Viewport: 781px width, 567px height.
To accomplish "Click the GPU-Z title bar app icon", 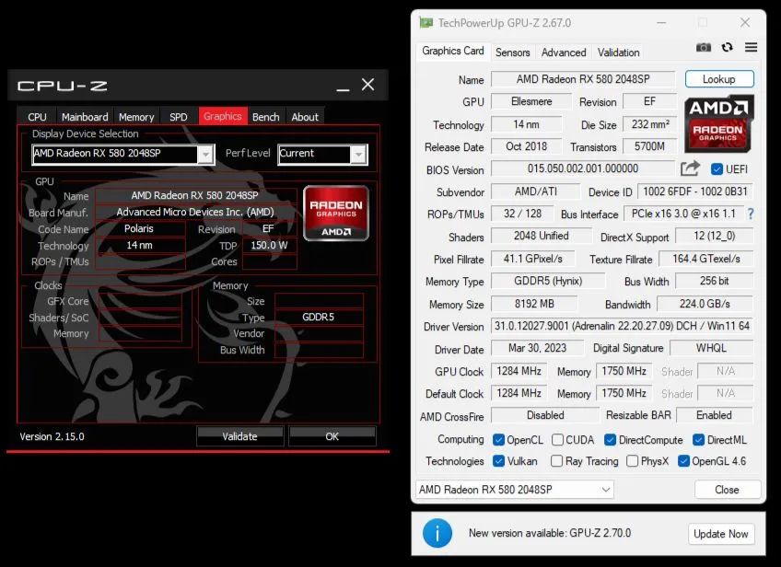I will pos(425,22).
